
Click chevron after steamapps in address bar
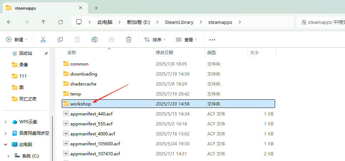tap(240, 22)
